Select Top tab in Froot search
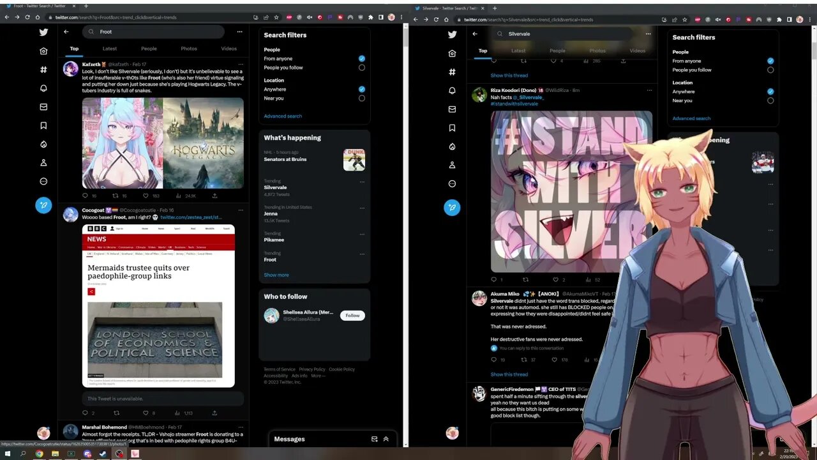817x460 pixels. click(74, 49)
